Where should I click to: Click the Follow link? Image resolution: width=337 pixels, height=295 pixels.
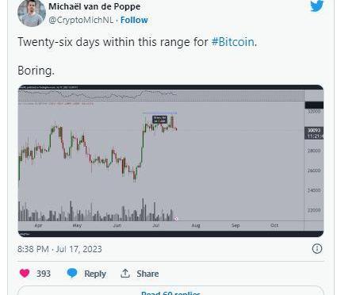click(134, 20)
